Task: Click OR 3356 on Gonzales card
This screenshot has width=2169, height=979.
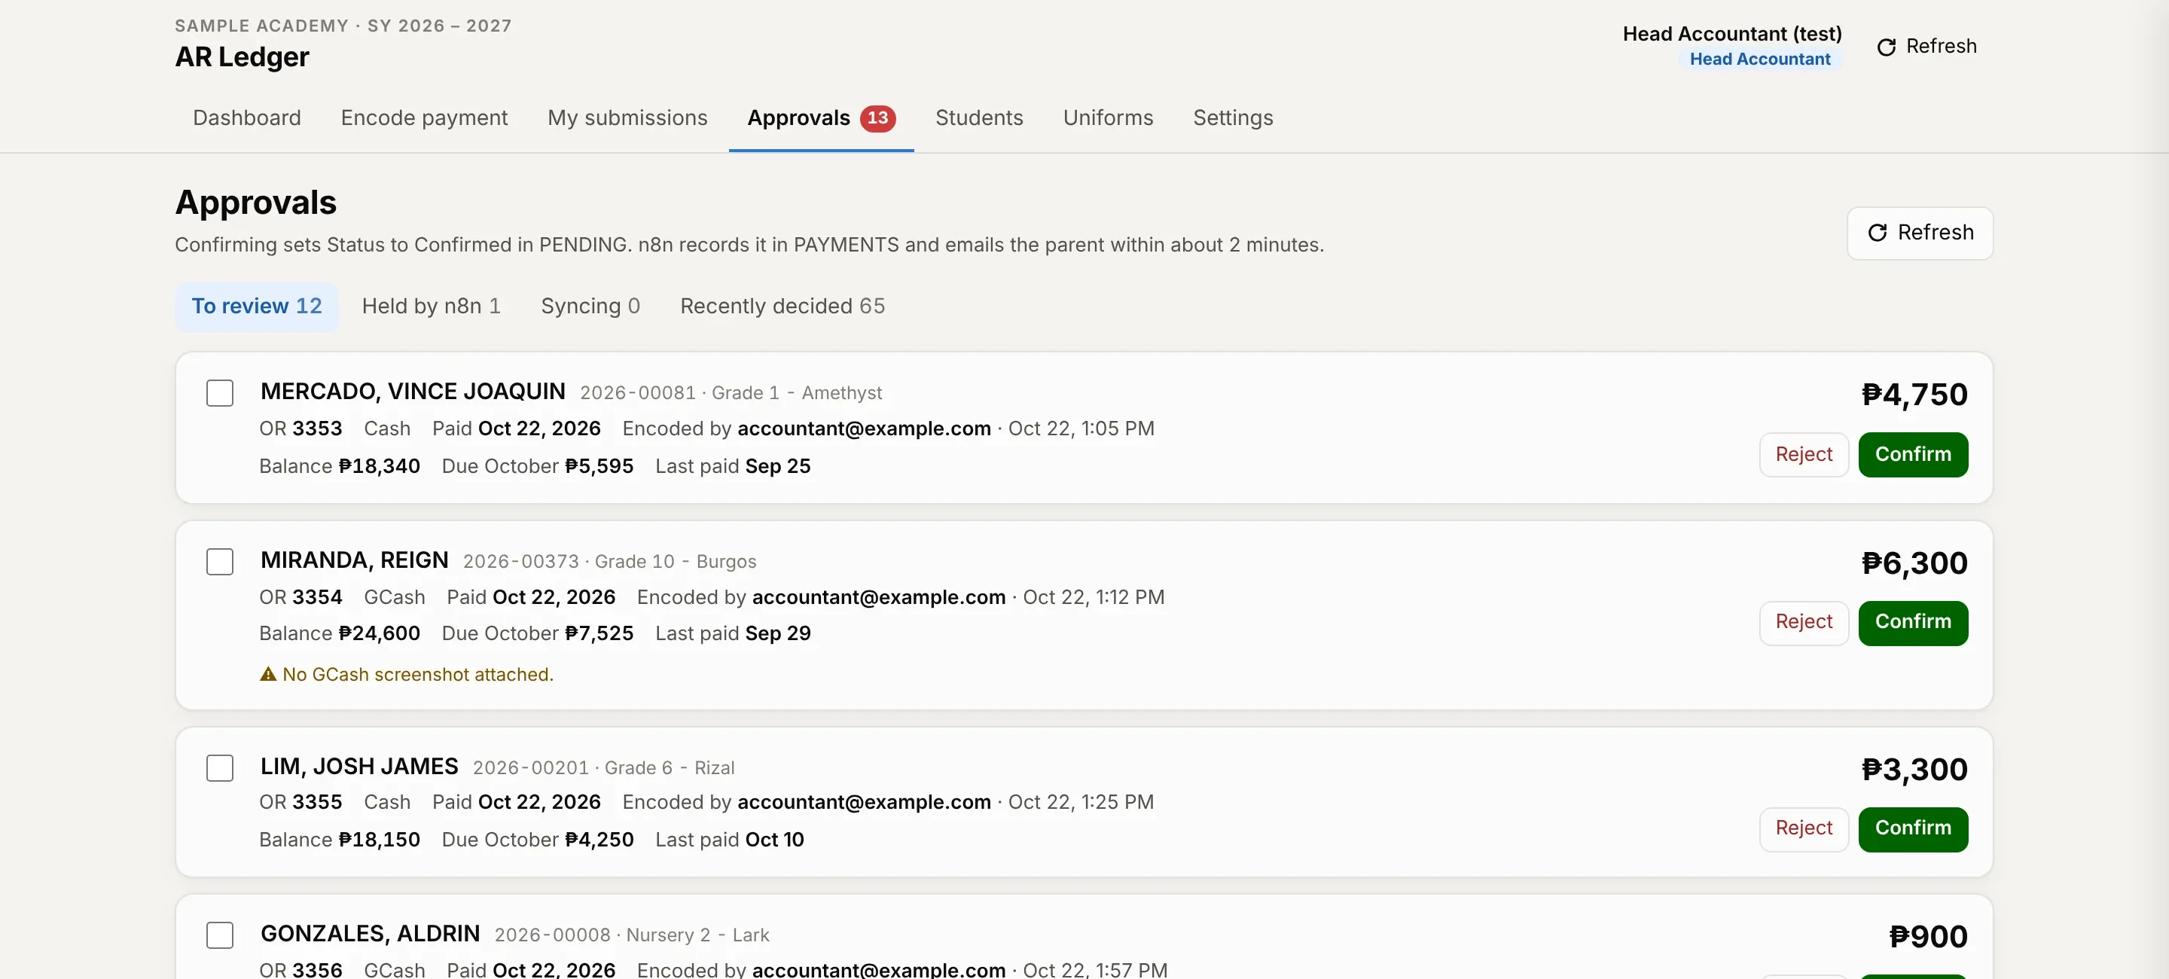Action: click(300, 969)
